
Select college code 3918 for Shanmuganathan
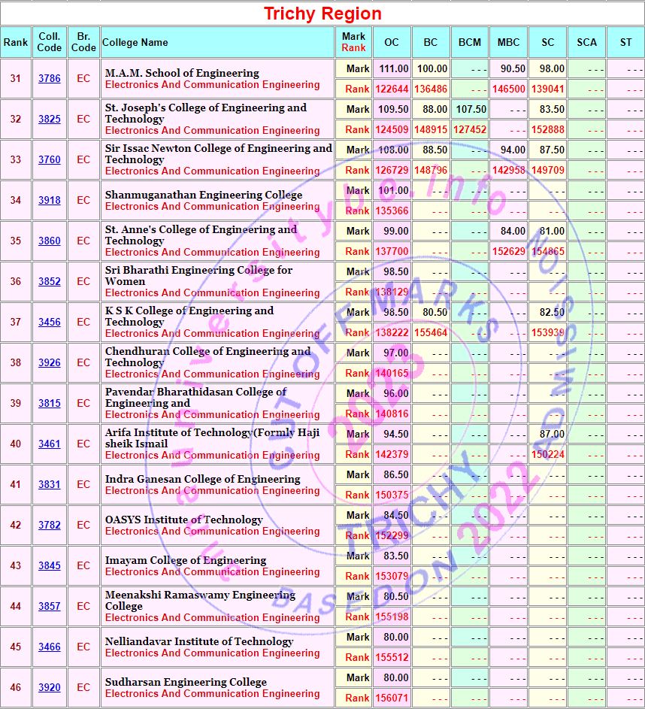coord(50,201)
